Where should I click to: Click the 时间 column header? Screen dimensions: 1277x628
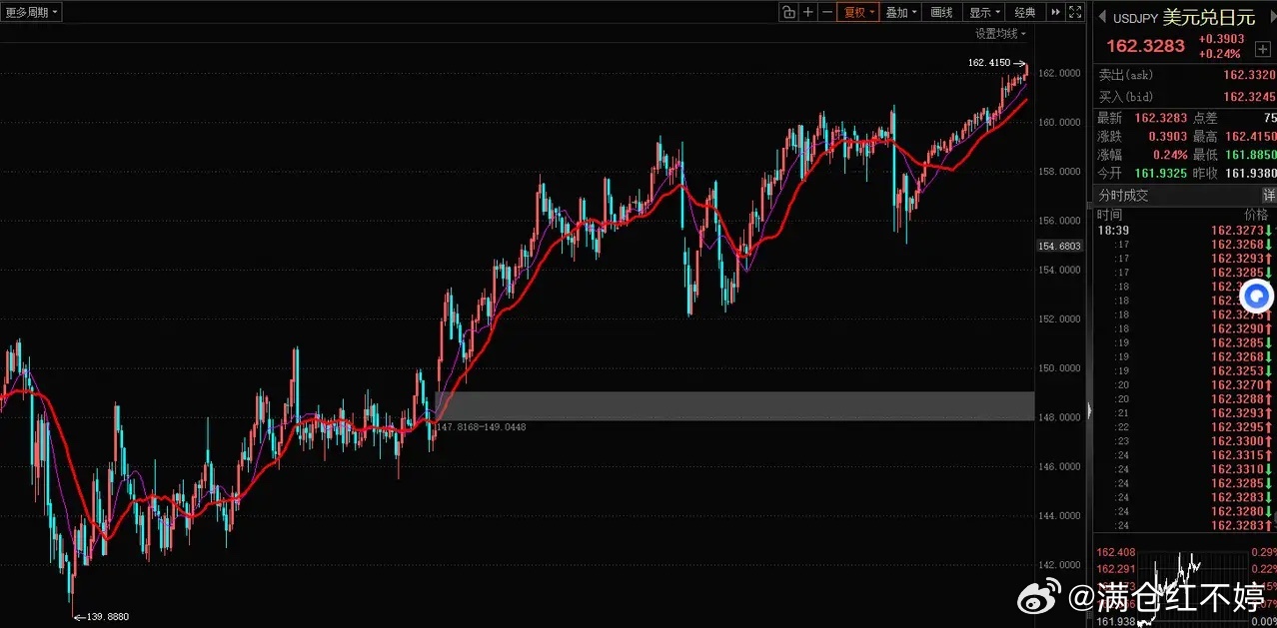[x=1109, y=214]
